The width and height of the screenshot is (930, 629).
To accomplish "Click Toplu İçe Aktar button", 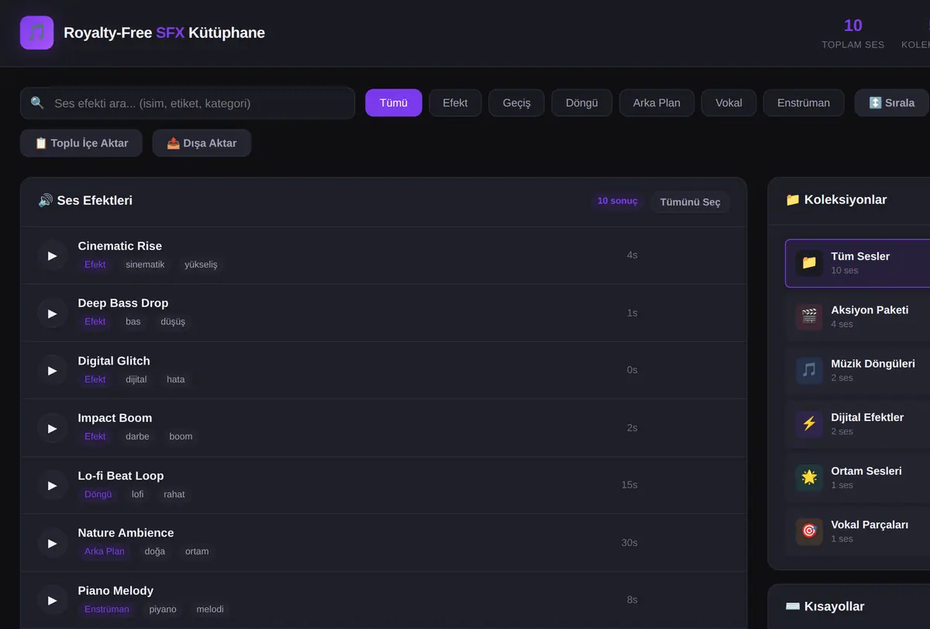I will click(81, 143).
